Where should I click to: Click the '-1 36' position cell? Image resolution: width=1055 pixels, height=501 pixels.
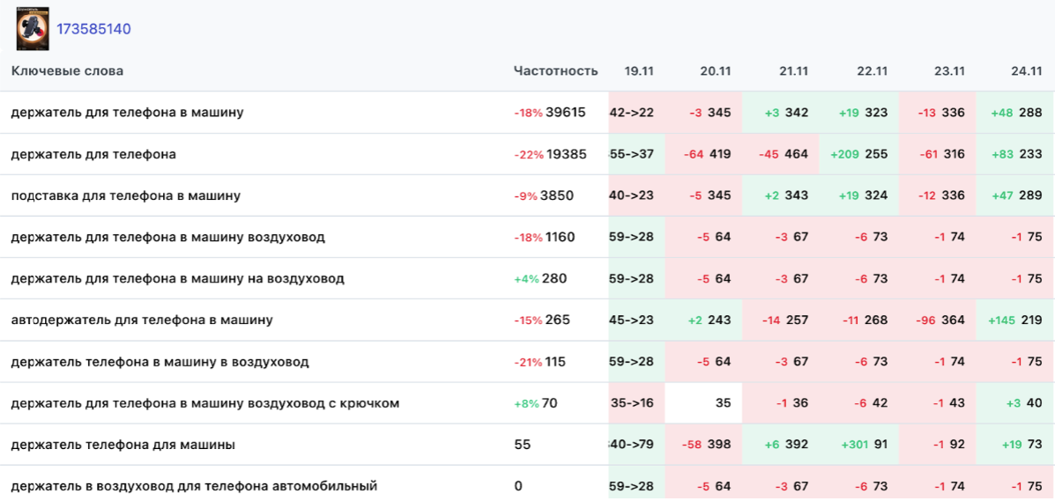point(781,403)
